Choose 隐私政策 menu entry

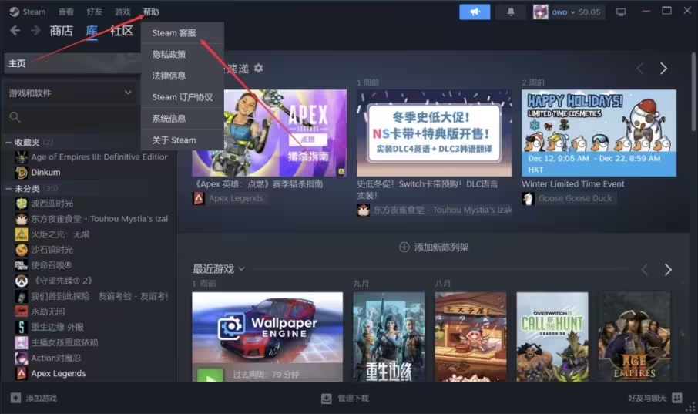182,54
